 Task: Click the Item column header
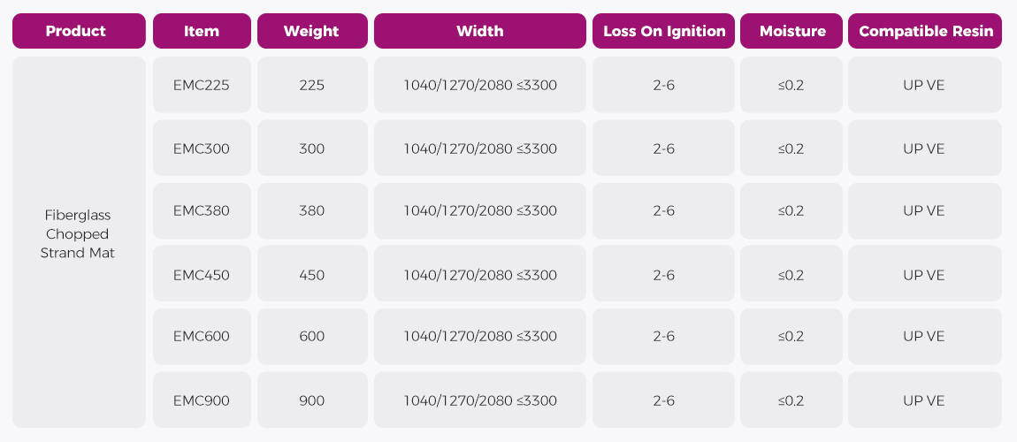coord(202,31)
